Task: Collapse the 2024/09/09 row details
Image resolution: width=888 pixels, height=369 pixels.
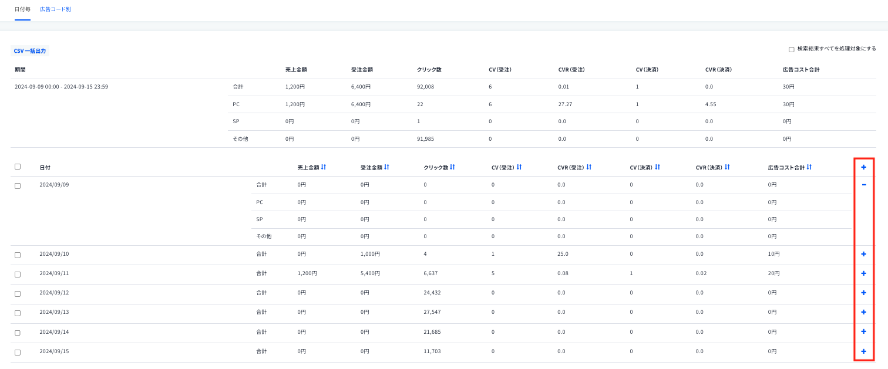Action: tap(863, 185)
